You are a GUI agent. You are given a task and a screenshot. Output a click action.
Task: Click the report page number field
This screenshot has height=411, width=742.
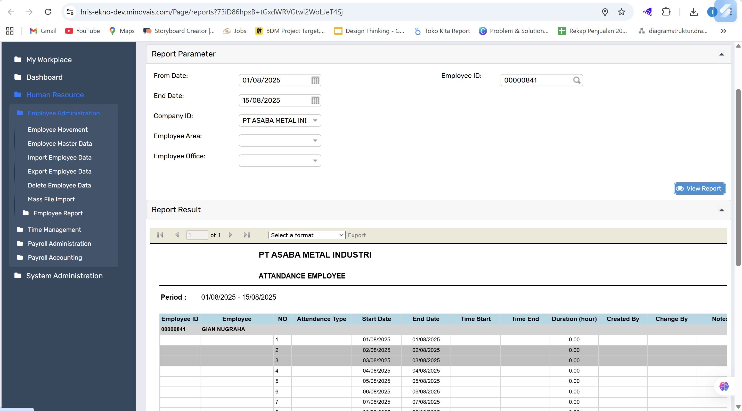point(197,235)
